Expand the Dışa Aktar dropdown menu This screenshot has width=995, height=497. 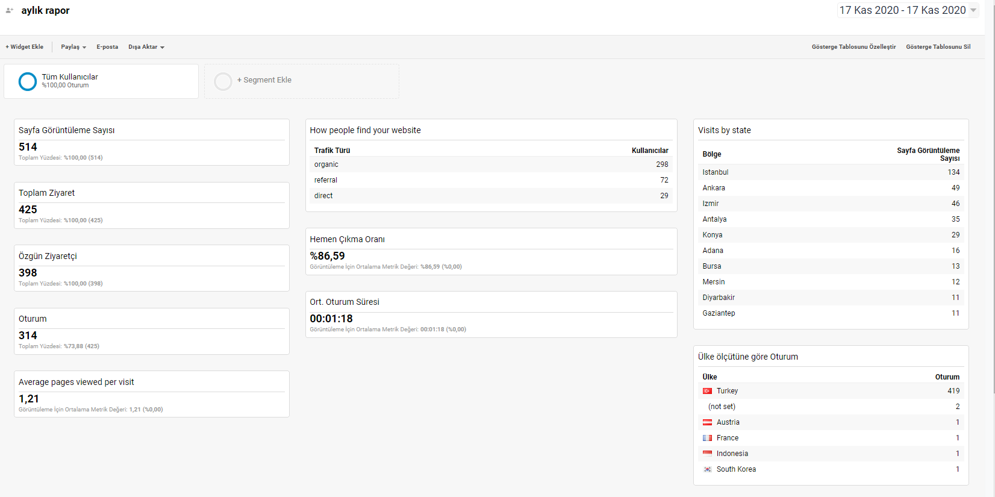146,47
